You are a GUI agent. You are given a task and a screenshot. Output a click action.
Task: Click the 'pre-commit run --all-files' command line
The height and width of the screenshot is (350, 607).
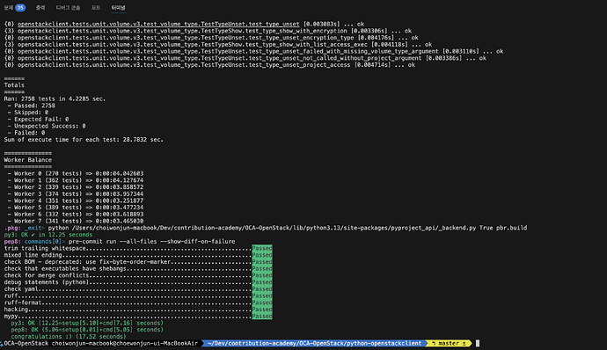click(151, 241)
